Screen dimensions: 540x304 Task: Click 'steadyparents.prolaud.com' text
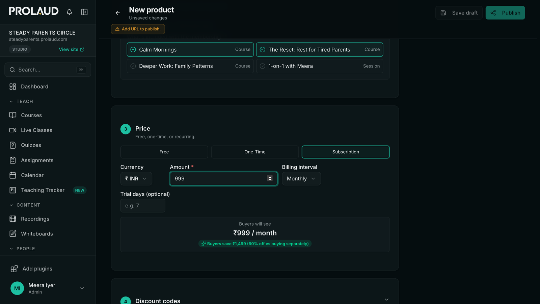pos(38,39)
